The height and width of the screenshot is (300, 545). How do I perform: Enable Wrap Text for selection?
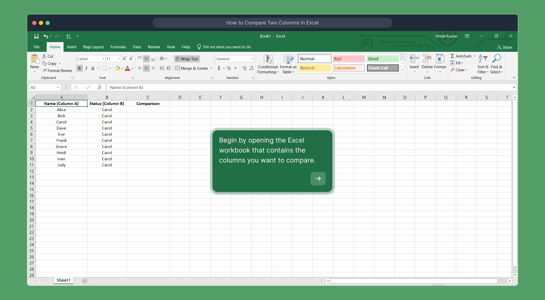pos(187,59)
